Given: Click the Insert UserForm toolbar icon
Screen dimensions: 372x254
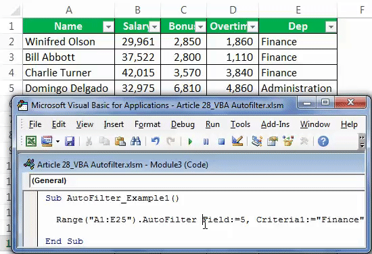Looking at the screenshot, I should (47, 141).
